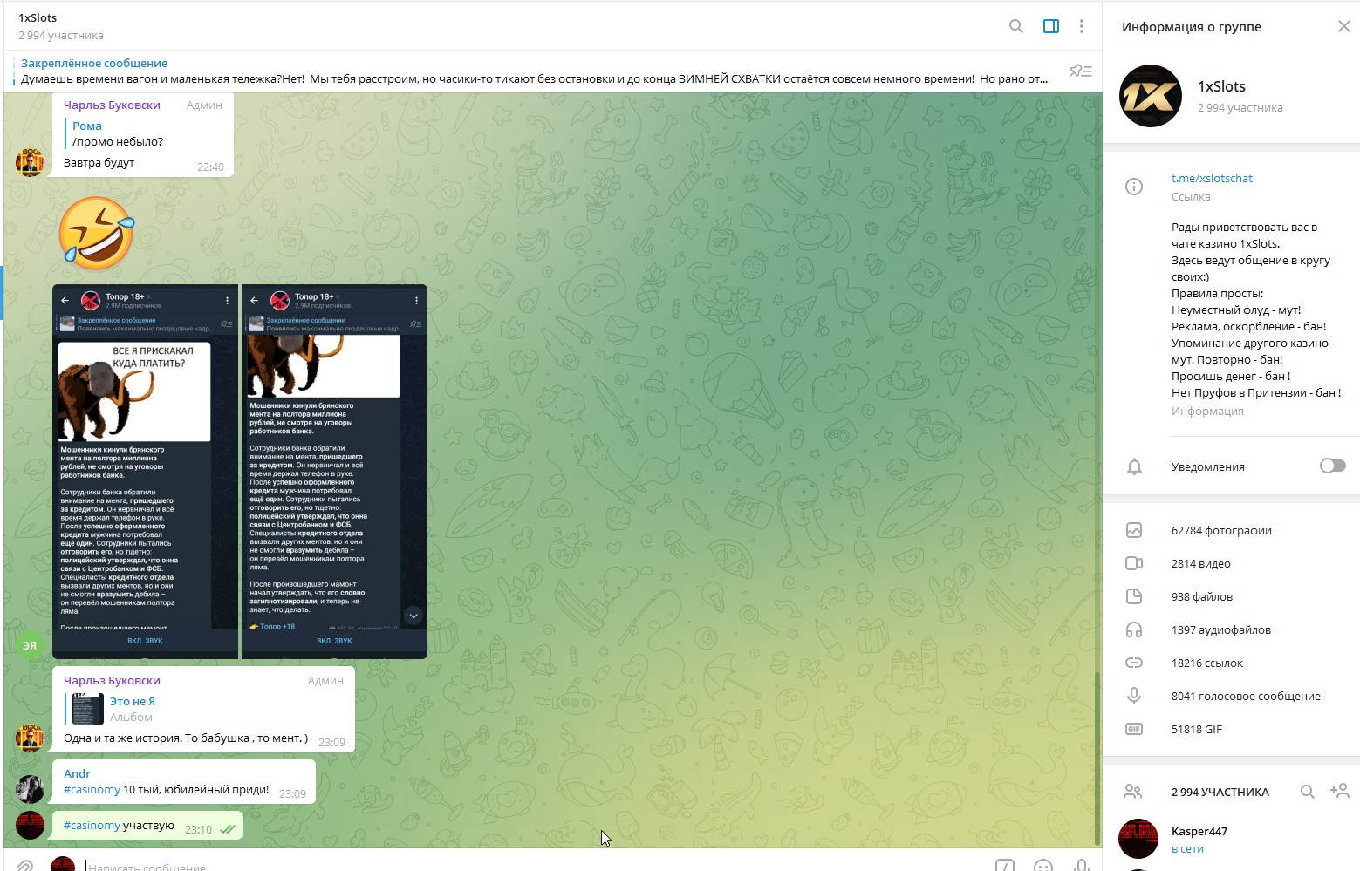Viewport: 1360px width, 871px height.
Task: Open the three-dot chat menu
Action: [x=1082, y=26]
